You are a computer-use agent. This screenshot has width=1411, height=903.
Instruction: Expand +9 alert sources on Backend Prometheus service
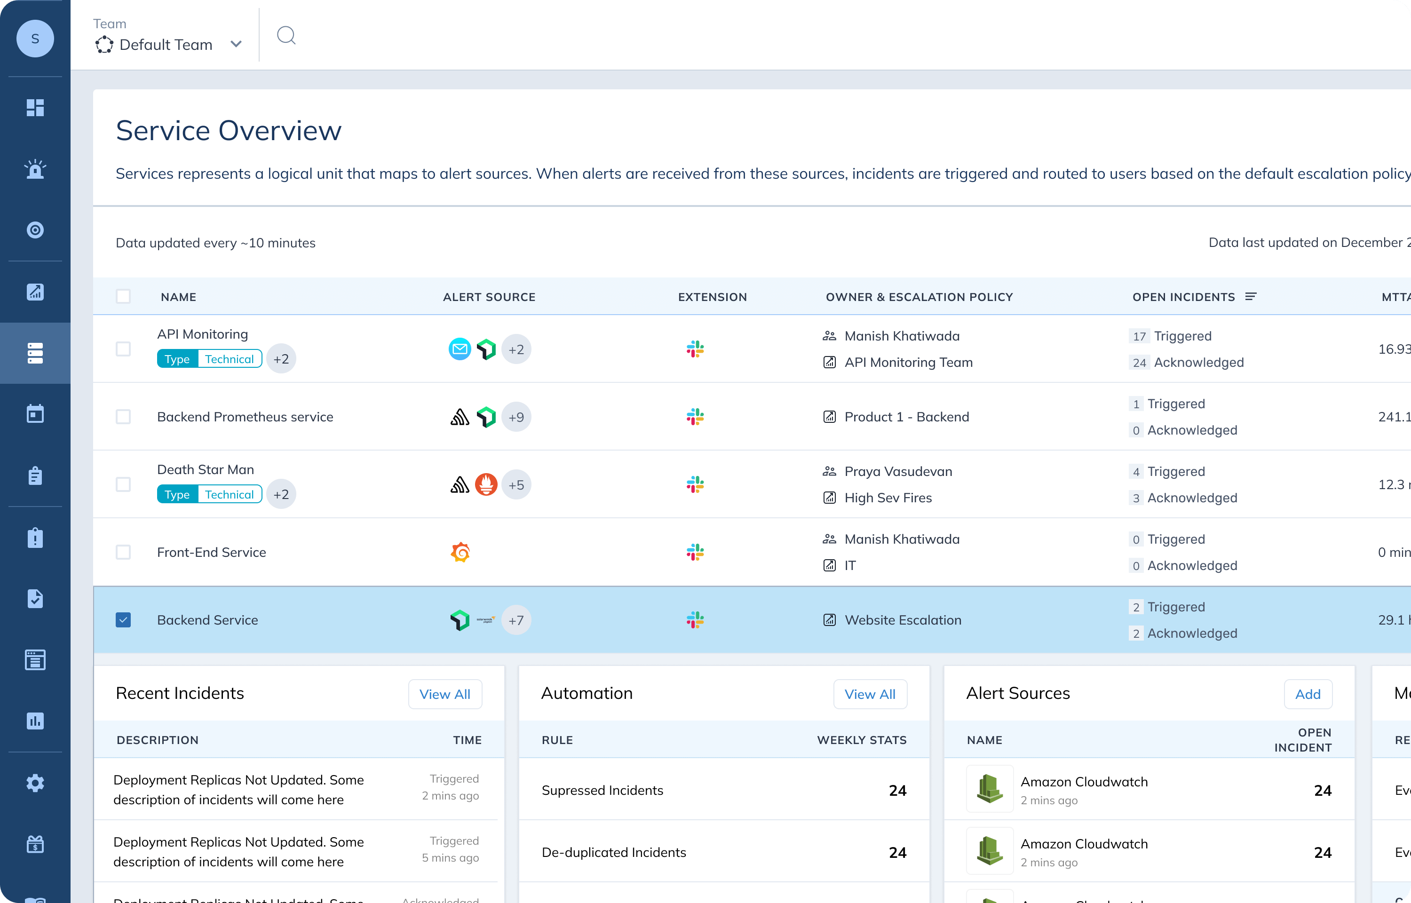pos(516,417)
